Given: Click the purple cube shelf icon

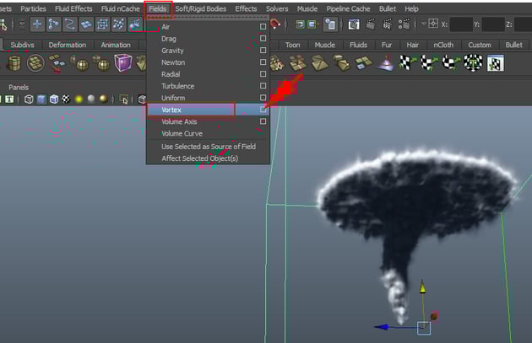Looking at the screenshot, I should 123,62.
